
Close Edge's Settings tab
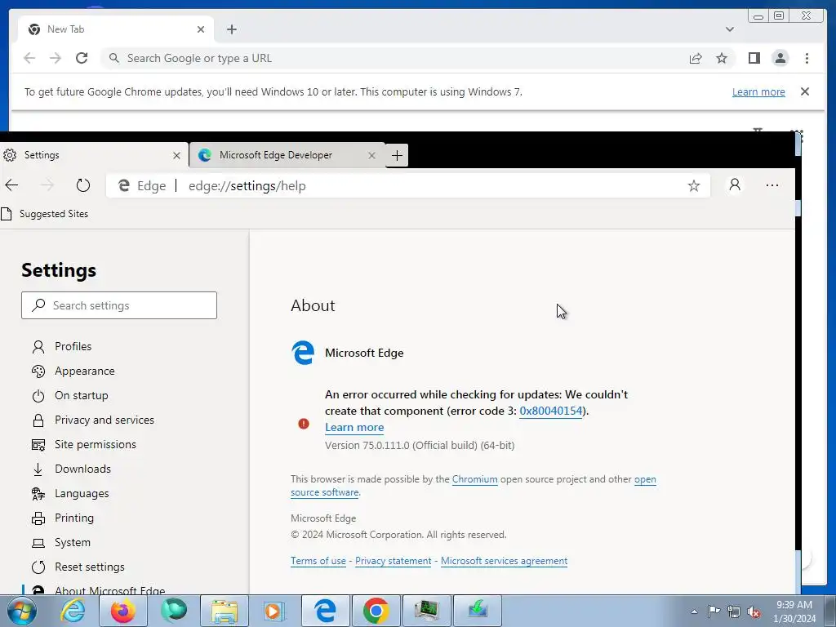click(x=176, y=156)
